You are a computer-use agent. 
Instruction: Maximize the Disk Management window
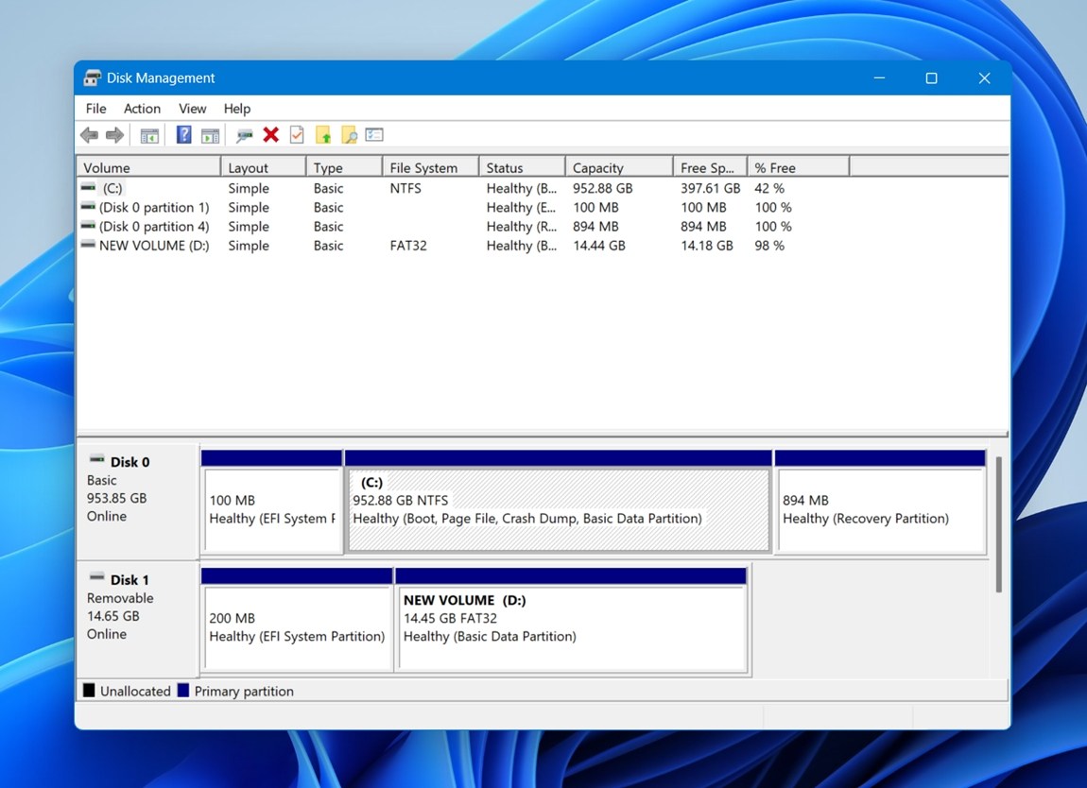pos(932,77)
